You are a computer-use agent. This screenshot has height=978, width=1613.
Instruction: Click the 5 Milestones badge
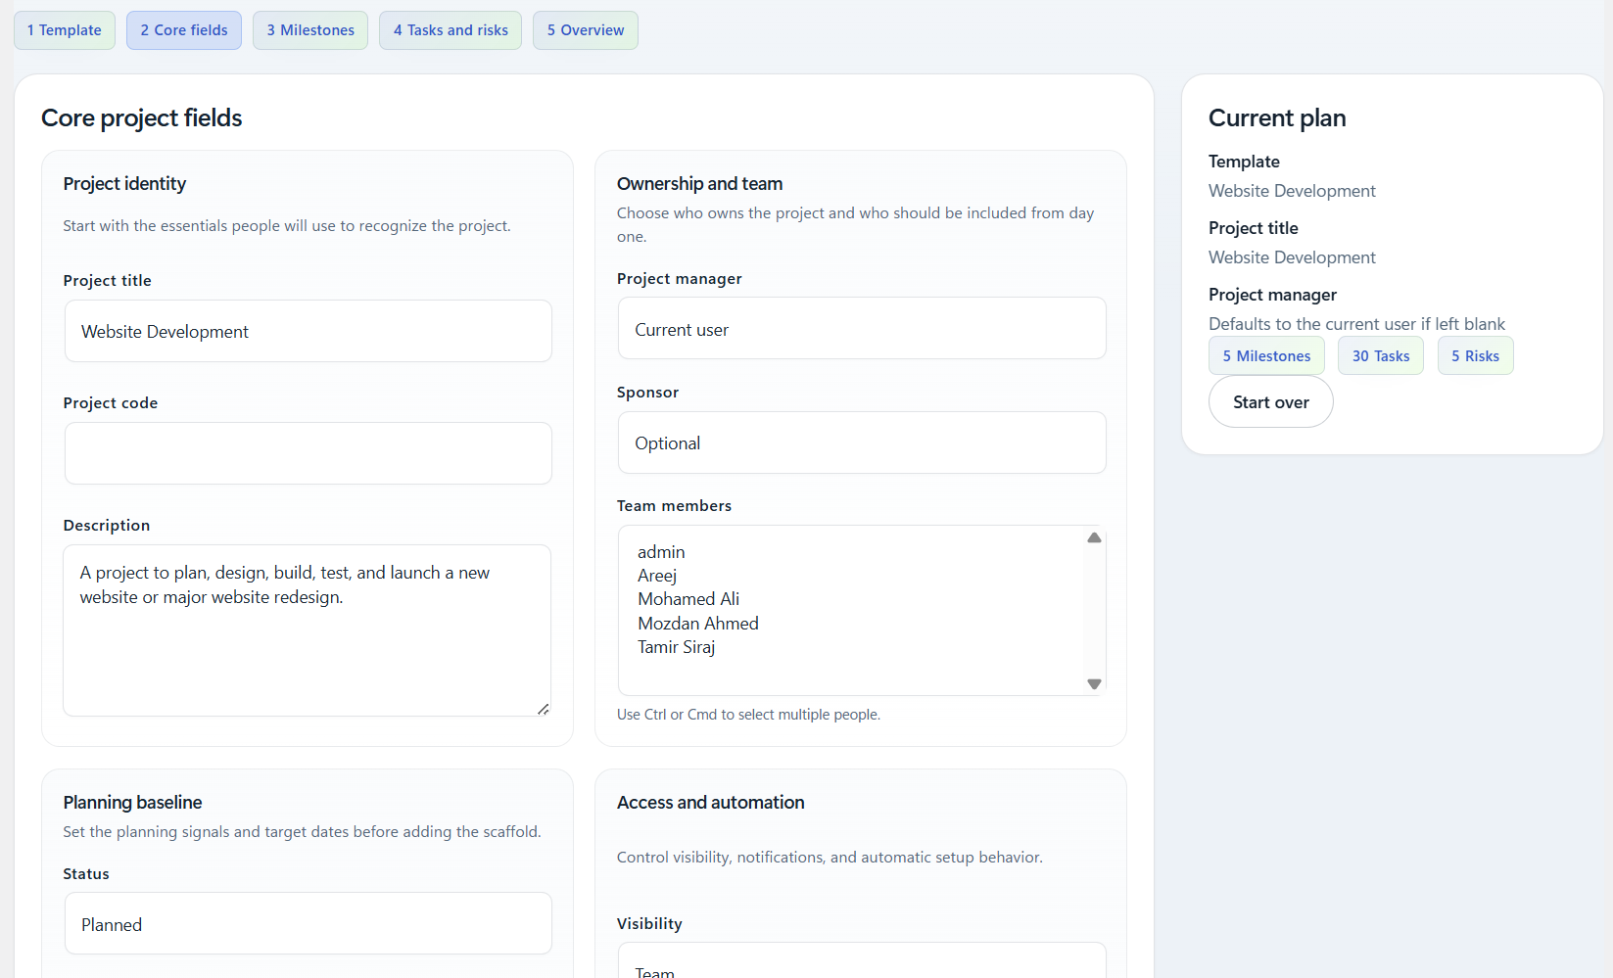[x=1266, y=356]
